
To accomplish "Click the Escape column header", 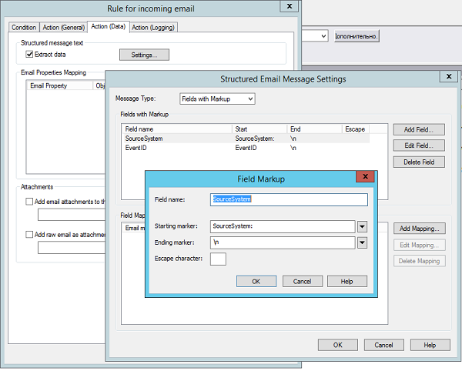I will click(356, 129).
